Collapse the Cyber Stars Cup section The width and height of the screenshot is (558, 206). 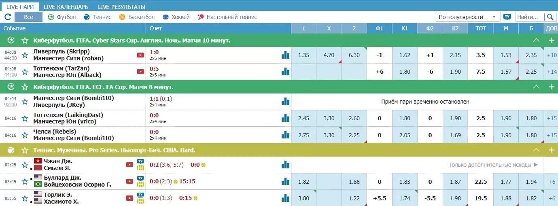tap(536, 40)
